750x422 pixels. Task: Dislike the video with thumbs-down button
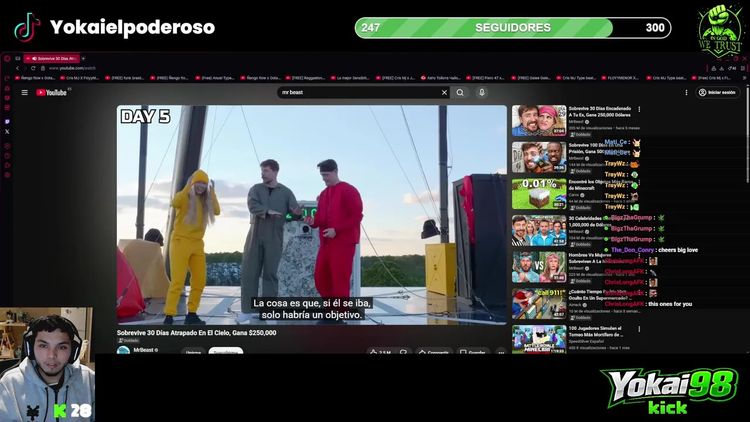[x=403, y=352]
